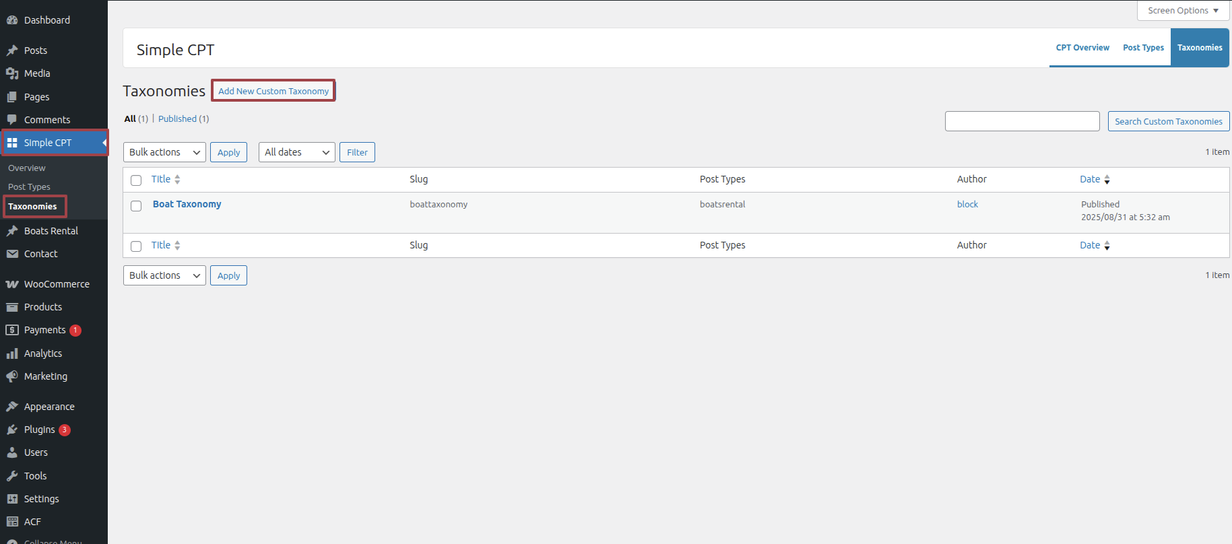Check the Boat Taxonomy row checkbox

[x=136, y=206]
